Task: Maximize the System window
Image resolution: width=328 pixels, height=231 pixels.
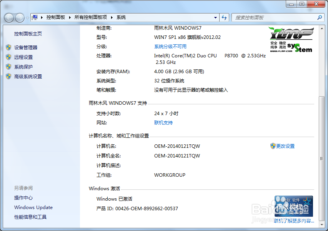Action: 302,4
